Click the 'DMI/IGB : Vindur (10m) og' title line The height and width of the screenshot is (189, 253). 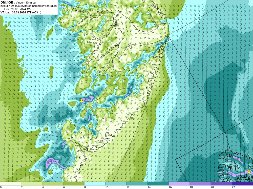click(18, 3)
